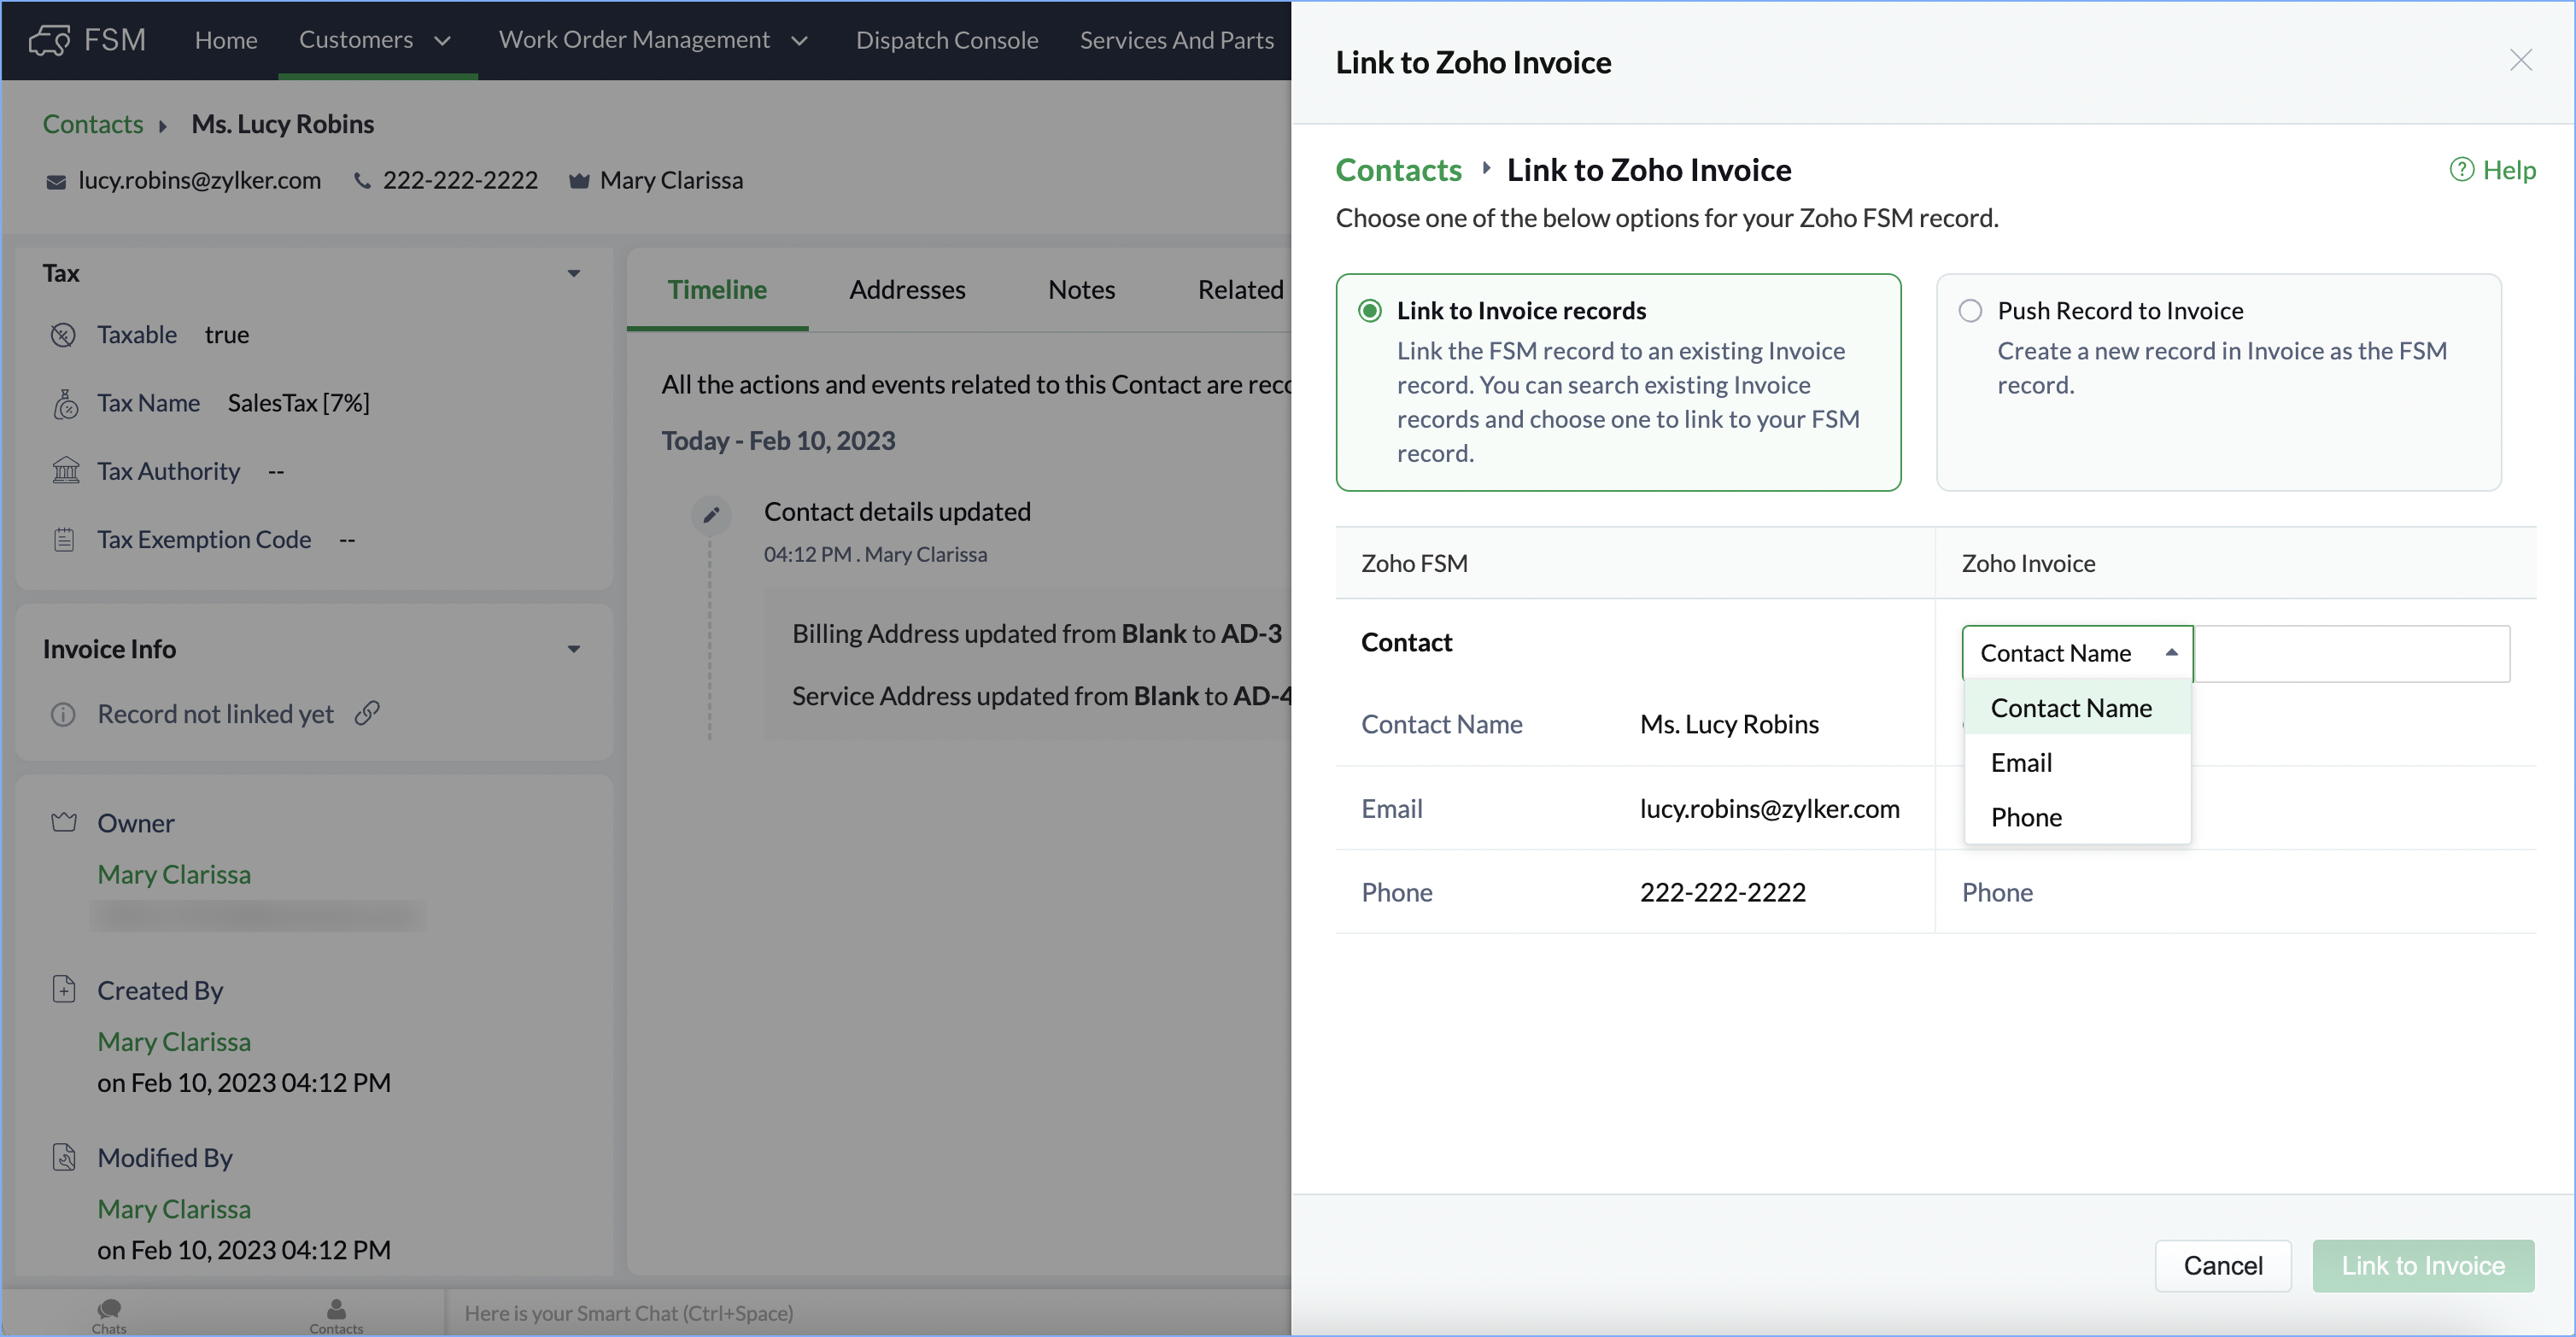Viewport: 2576px width, 1337px height.
Task: Click 'Today - Feb 10, 2023' date heading
Action: pos(778,441)
